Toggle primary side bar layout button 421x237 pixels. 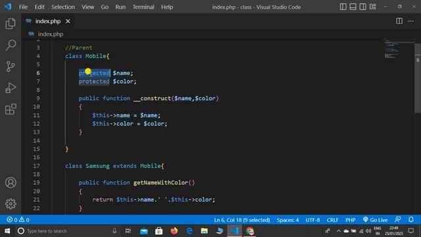pyautogui.click(x=343, y=7)
